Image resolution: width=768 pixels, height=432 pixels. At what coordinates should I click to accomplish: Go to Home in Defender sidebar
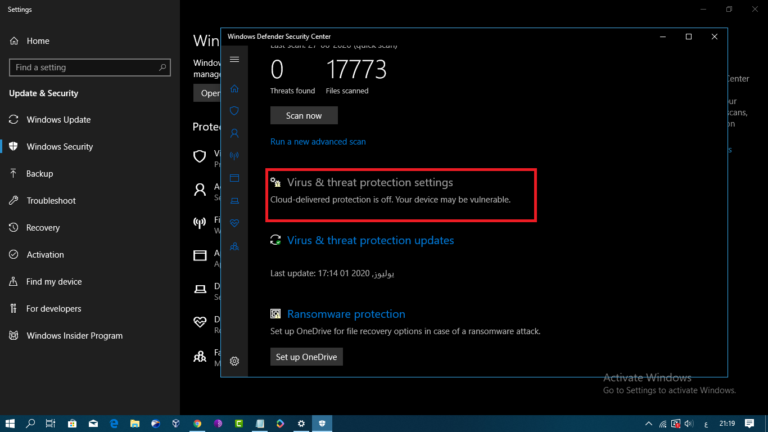point(234,89)
